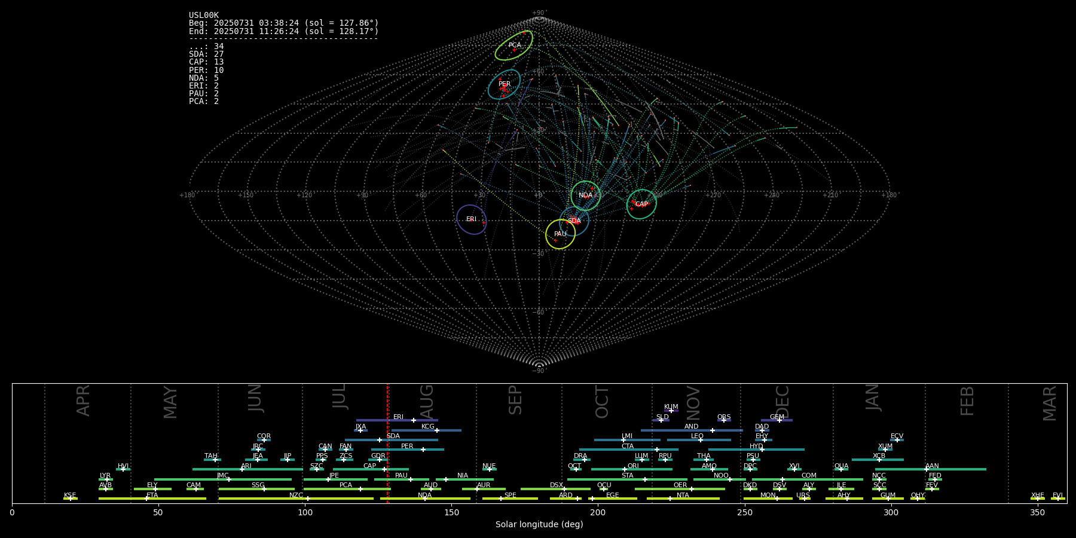Image resolution: width=1076 pixels, height=538 pixels.
Task: Click the '...: 34' sporadic count line
Action: 206,47
